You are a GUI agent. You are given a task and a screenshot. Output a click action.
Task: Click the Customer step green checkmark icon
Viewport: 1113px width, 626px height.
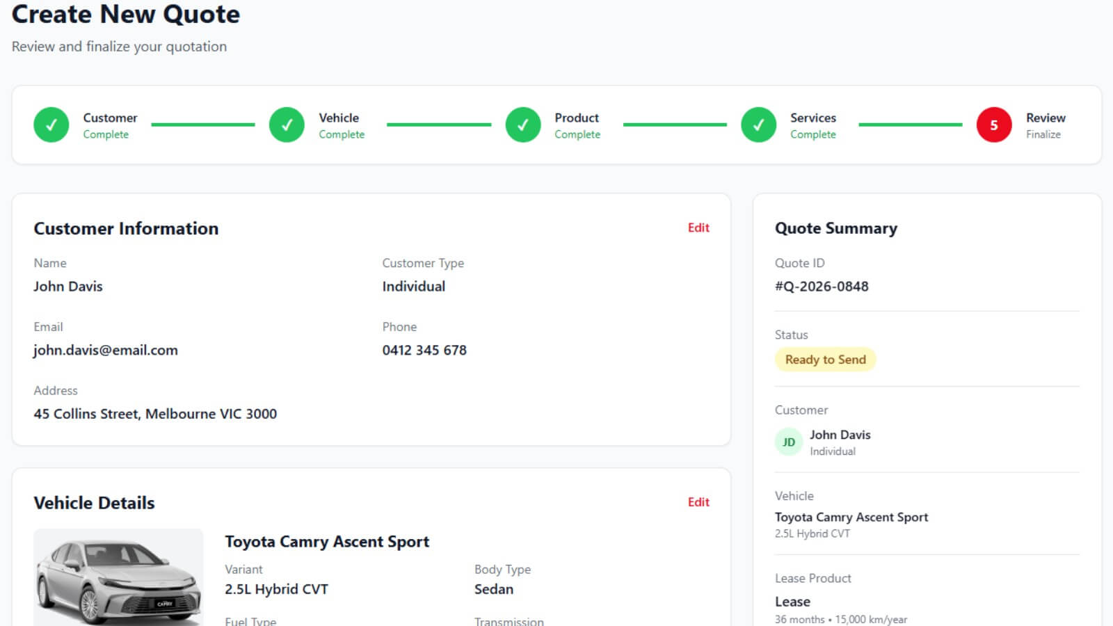tap(51, 125)
